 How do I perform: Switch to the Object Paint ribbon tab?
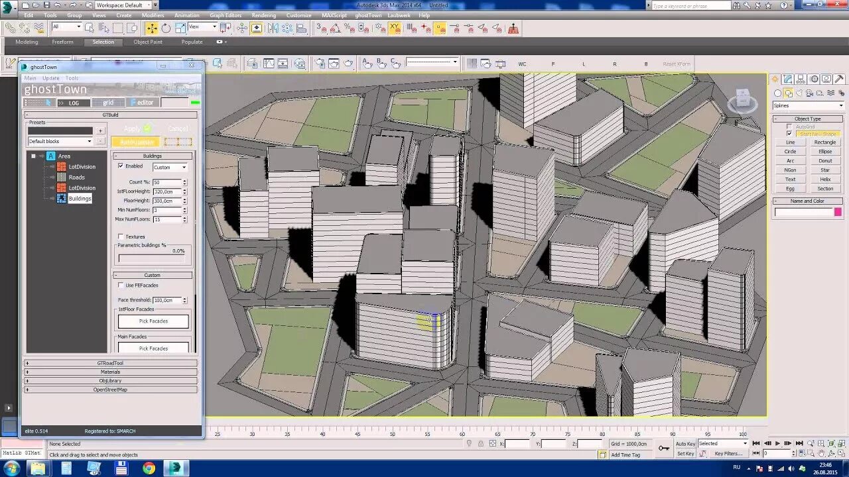148,42
